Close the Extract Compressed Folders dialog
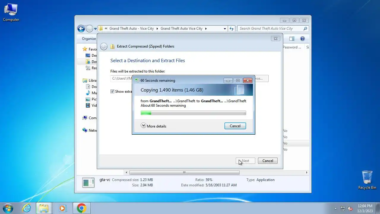Image resolution: width=380 pixels, height=214 pixels. [275, 39]
